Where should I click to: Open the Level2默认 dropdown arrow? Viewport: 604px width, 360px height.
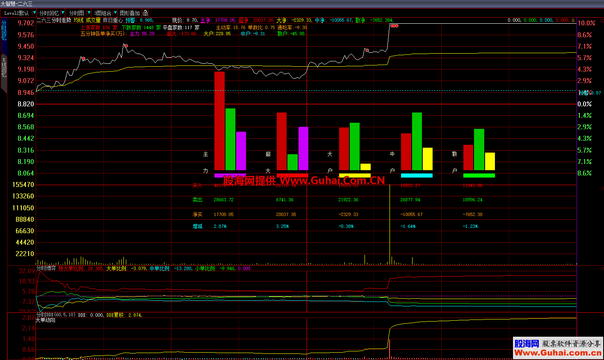point(34,13)
